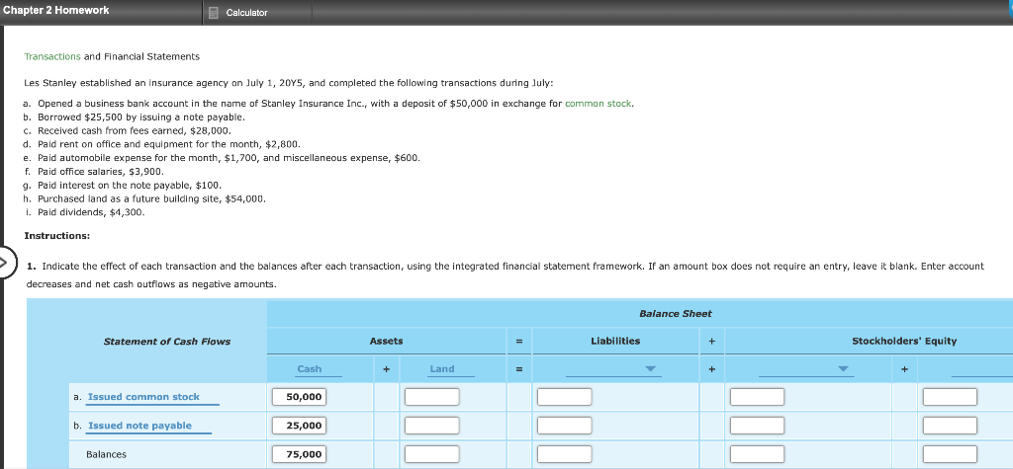Click the left navigation arrow chevron
Screen dimensions: 1013x469
click(4, 264)
